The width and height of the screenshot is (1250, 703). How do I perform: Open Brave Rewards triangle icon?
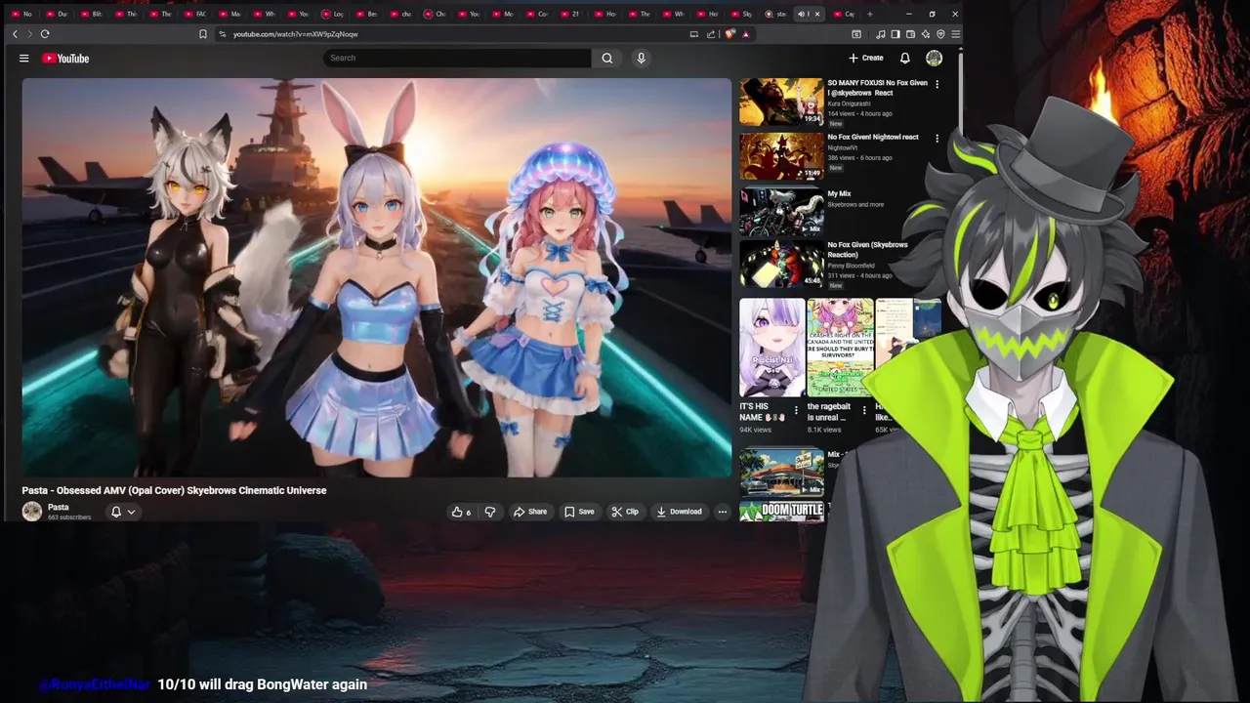click(746, 34)
